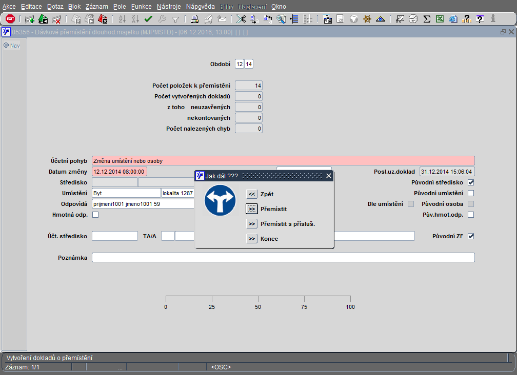Close the 'Jak dál ???' dialog
Screen dimensions: 517x375
coord(329,176)
